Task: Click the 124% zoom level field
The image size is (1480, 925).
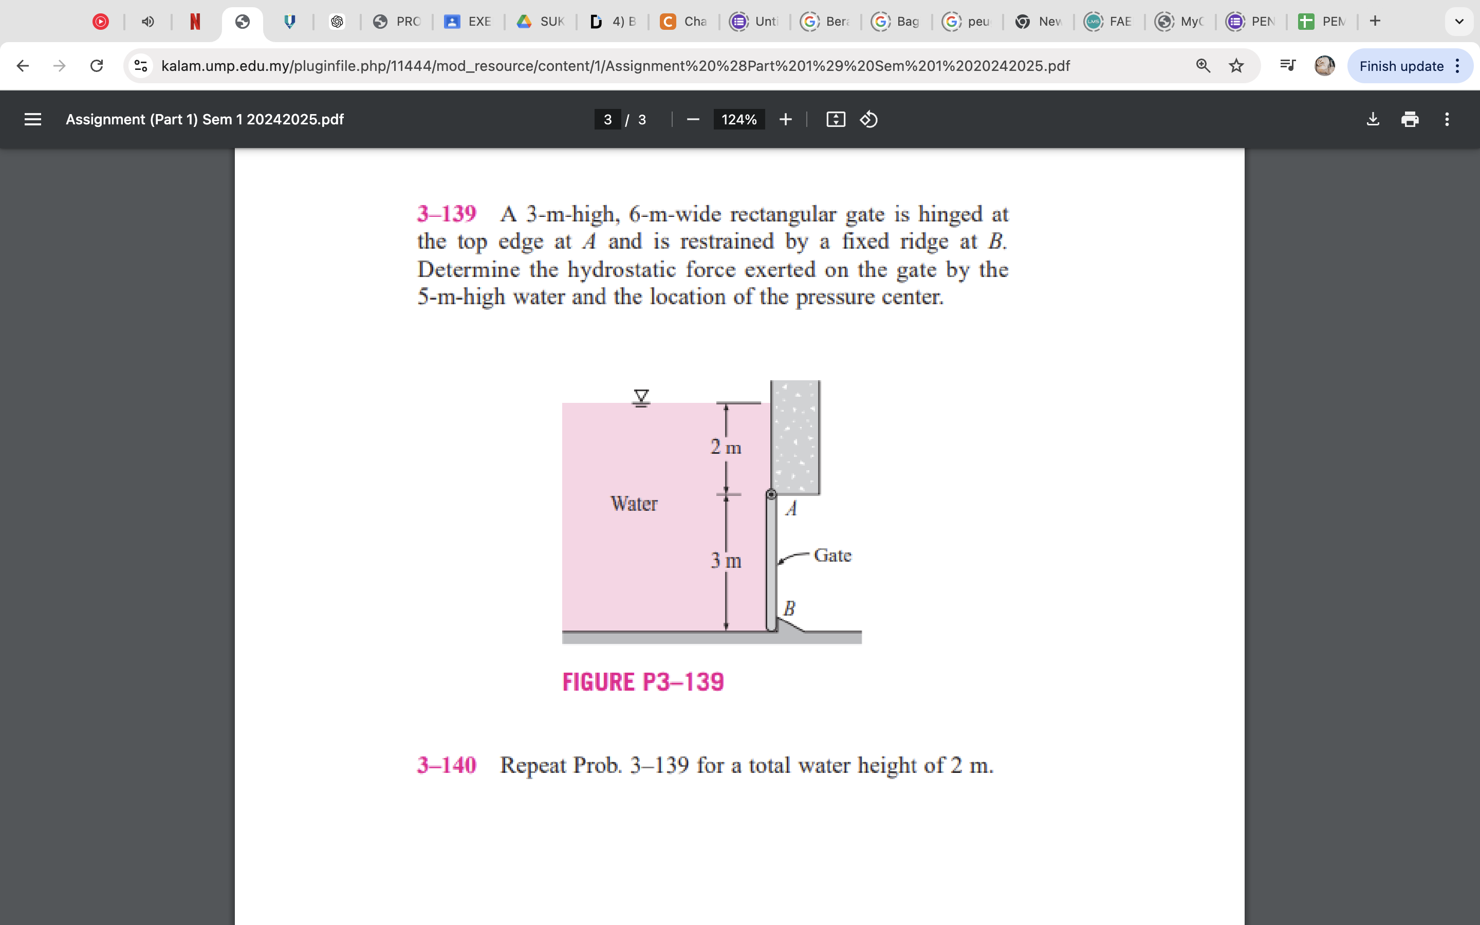Action: pyautogui.click(x=739, y=119)
